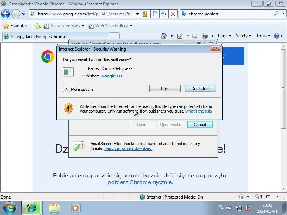The width and height of the screenshot is (287, 215).
Task: Launch Windows Media Player from taskbar
Action: click(76, 208)
